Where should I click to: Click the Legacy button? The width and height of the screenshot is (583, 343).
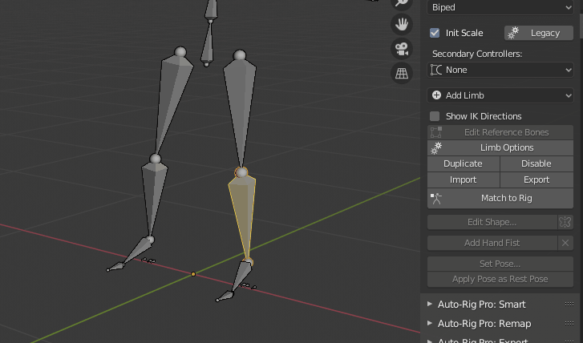tap(539, 33)
